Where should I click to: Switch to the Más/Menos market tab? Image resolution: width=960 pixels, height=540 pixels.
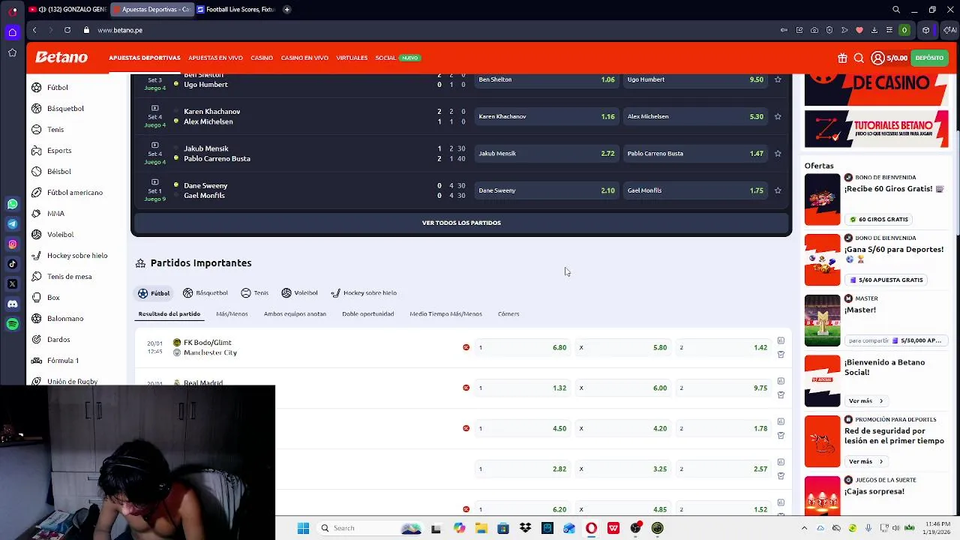(x=232, y=314)
